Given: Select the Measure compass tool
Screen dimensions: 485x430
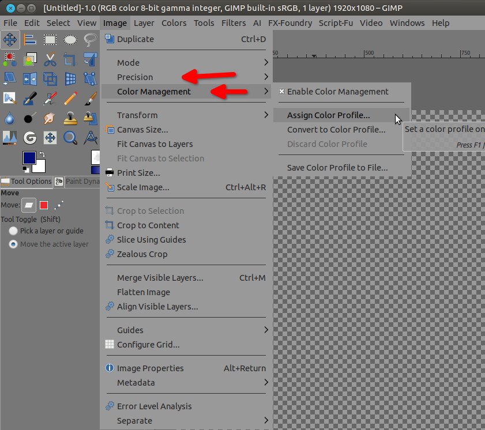Looking at the screenshot, I should pos(91,138).
